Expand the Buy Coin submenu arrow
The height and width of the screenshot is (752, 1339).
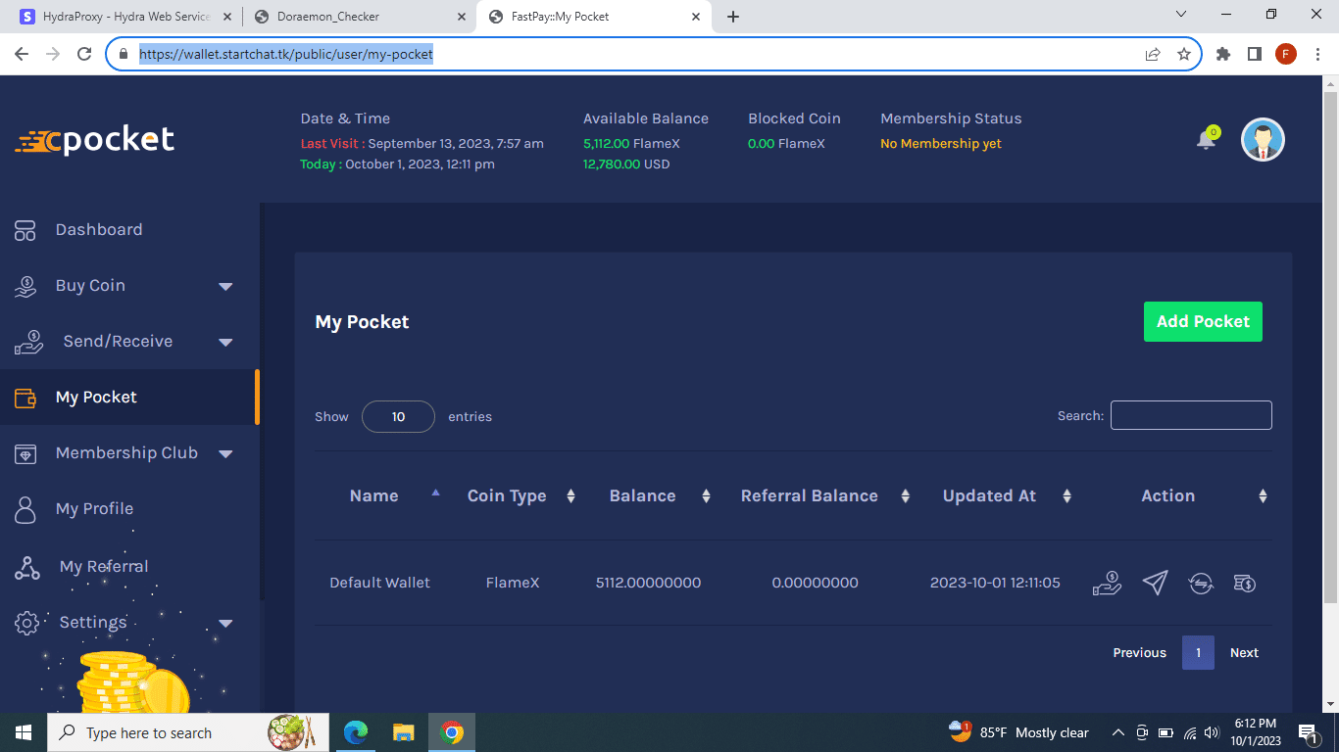point(225,287)
